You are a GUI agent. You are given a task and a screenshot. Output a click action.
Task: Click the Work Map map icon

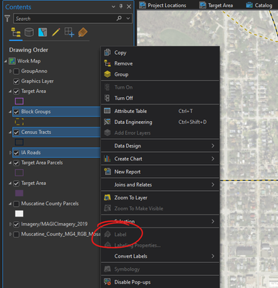tap(12, 61)
